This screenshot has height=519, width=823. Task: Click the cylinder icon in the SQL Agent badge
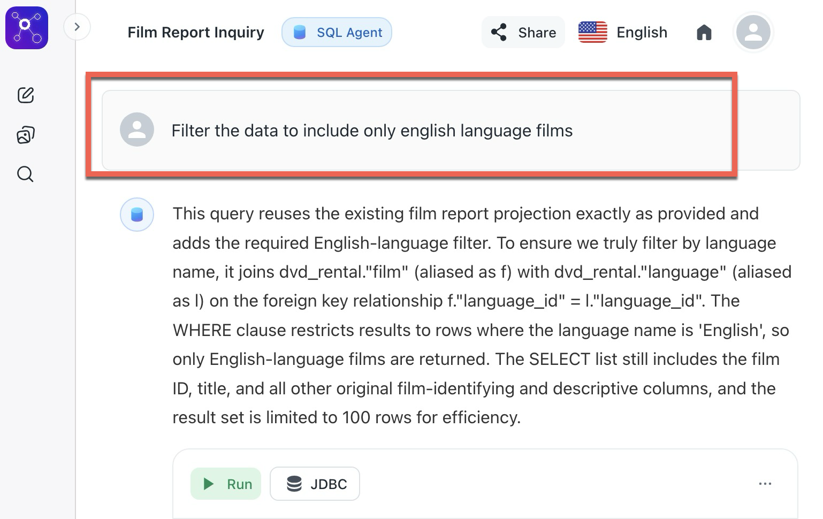point(300,33)
